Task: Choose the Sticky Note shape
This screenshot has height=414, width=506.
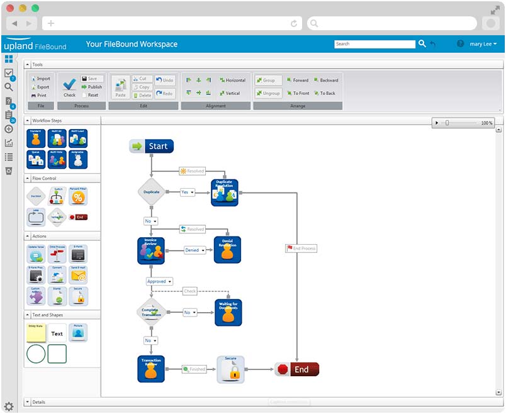Action: click(x=35, y=332)
